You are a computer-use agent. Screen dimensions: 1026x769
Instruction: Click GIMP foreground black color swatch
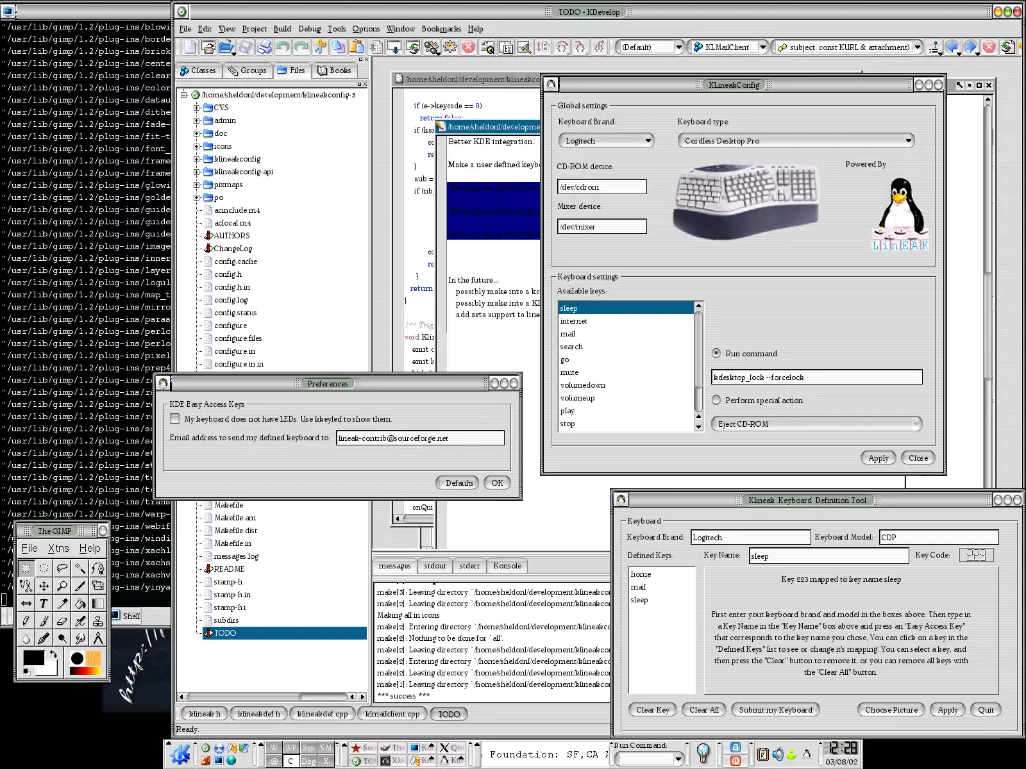tap(33, 658)
